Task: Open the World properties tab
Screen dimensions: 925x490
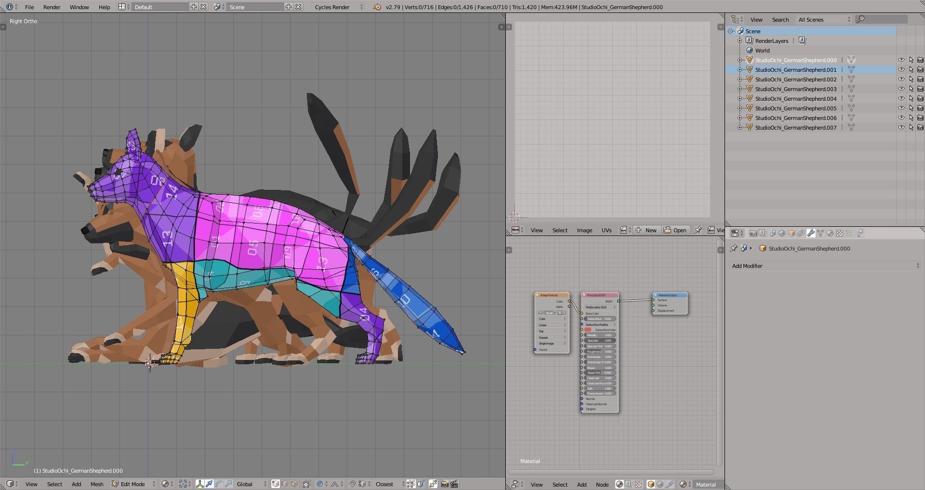Action: point(782,233)
